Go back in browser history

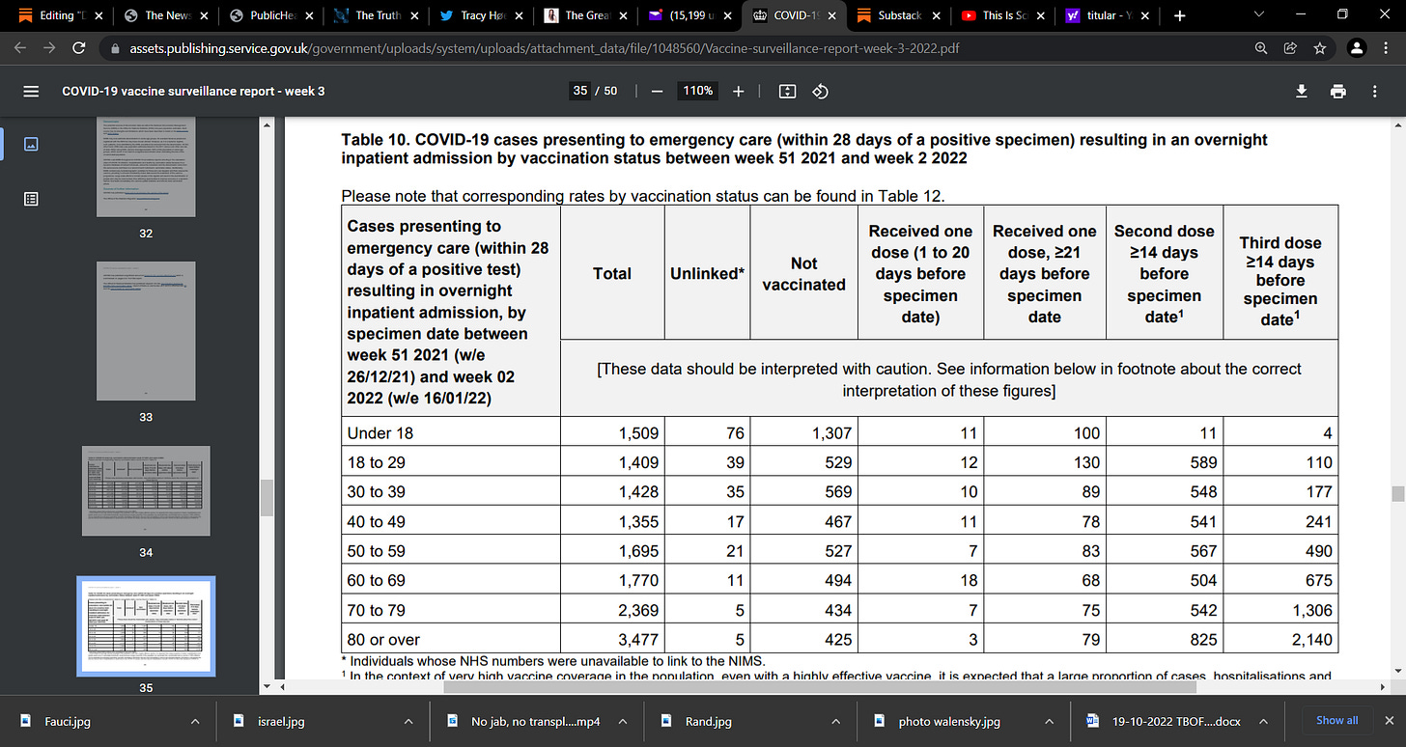(x=20, y=47)
